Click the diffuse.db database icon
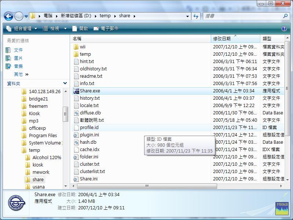The width and height of the screenshot is (293, 220). [x=76, y=113]
